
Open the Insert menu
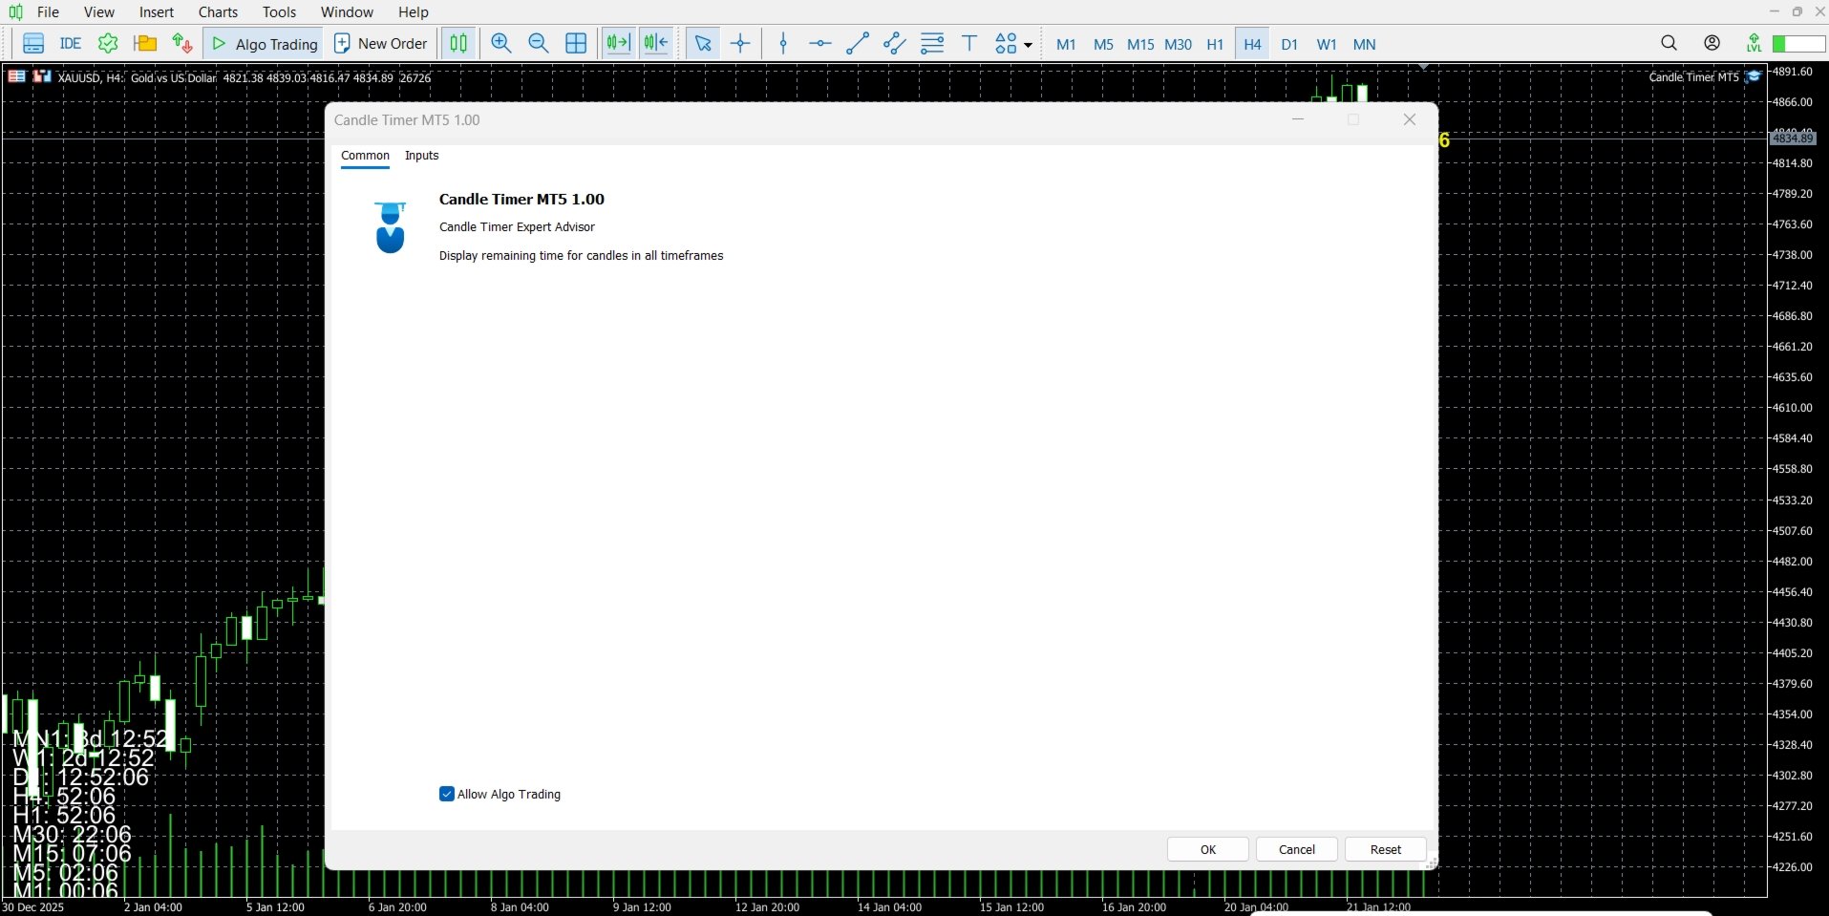click(x=157, y=12)
